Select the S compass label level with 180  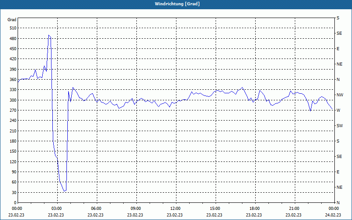click(x=338, y=141)
